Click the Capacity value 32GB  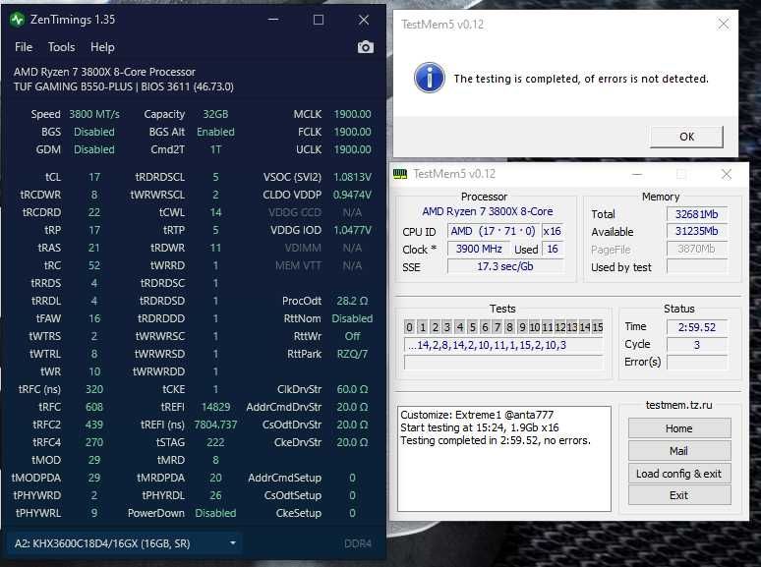(215, 114)
